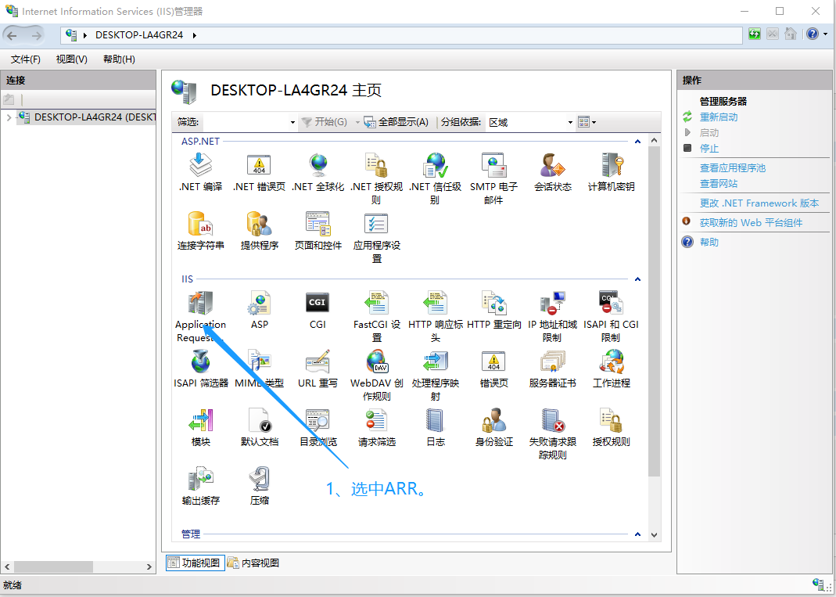Screen dimensions: 836x597
Task: Open the 页面和控件 feature
Action: (318, 231)
